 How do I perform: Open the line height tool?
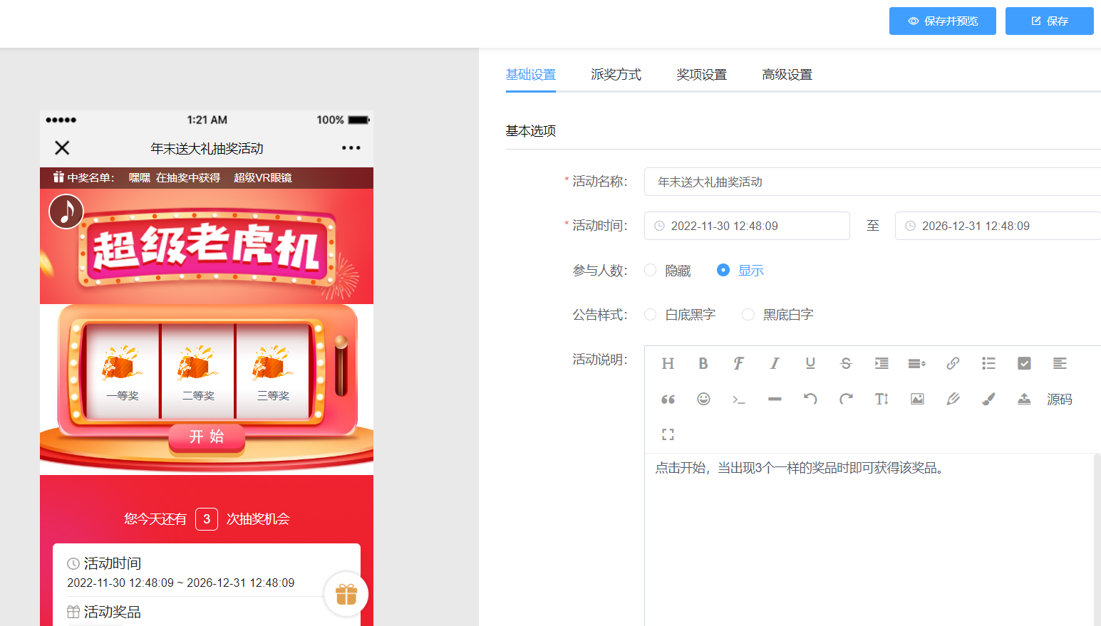tap(917, 363)
